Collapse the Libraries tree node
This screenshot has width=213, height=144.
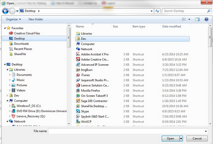coord(7,70)
